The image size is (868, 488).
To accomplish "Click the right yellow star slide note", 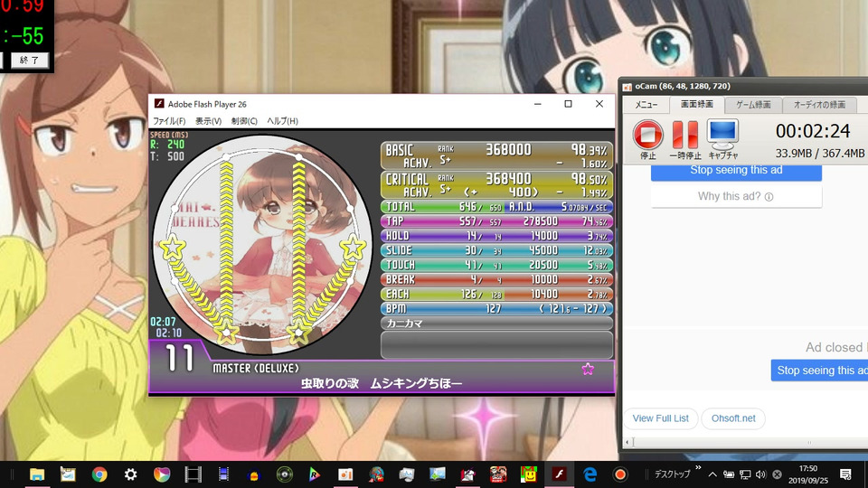I will click(x=353, y=247).
